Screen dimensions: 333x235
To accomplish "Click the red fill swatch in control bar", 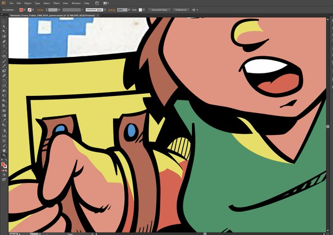I will pos(21,10).
